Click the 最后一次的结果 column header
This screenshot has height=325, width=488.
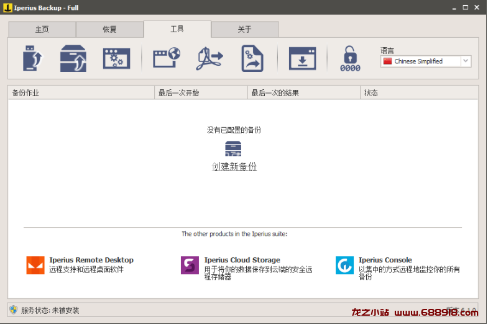pyautogui.click(x=304, y=93)
